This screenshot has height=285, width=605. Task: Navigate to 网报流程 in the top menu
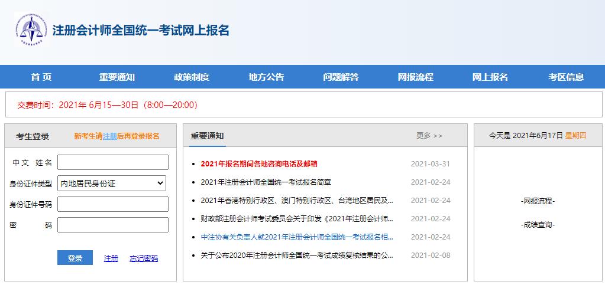(415, 77)
